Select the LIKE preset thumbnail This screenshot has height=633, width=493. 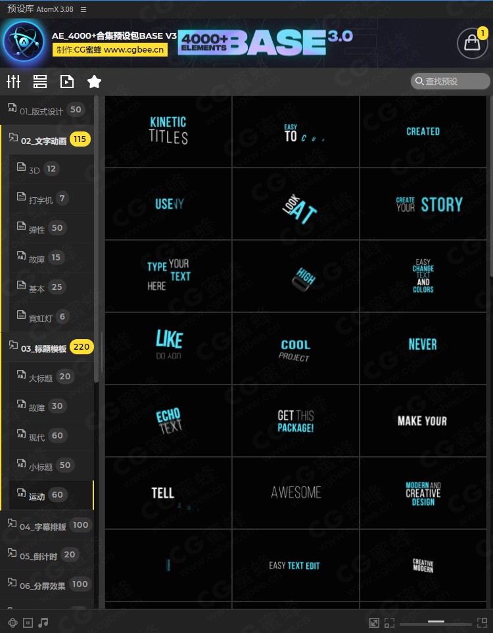[x=168, y=348]
